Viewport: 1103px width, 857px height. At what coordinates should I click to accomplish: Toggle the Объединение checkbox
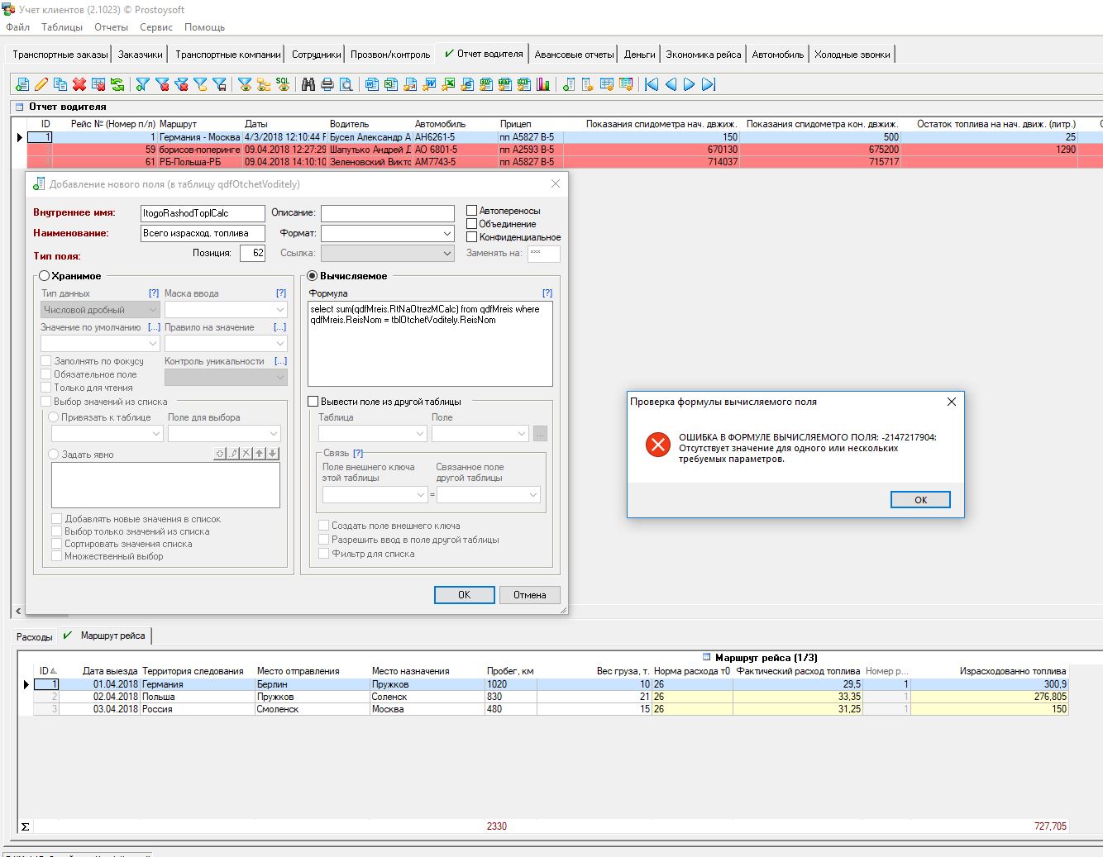pyautogui.click(x=471, y=224)
